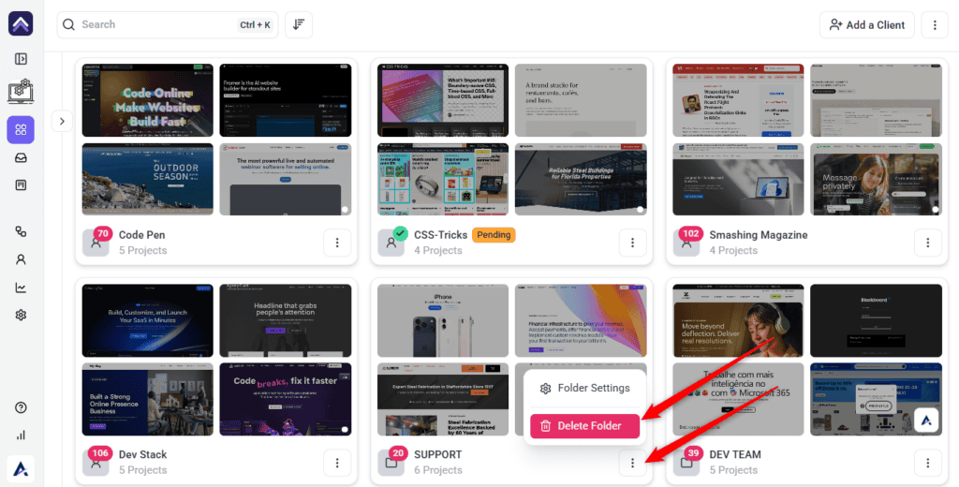Open three-dot menu for Smashing Magazine
959x487 pixels.
click(x=928, y=243)
